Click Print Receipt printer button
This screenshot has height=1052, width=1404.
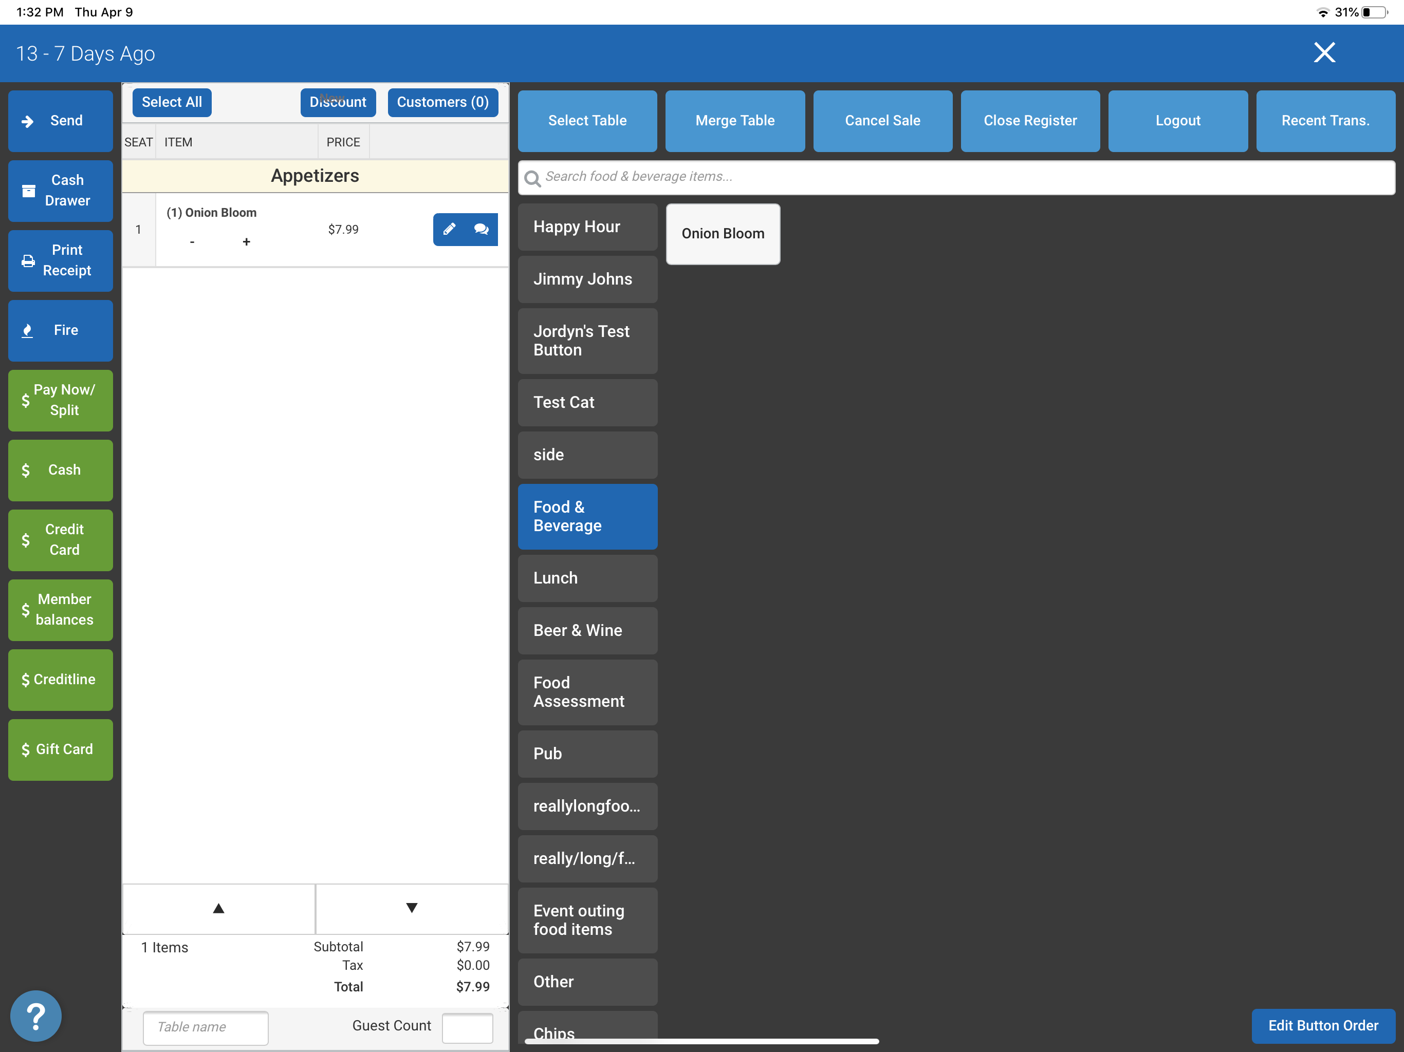pyautogui.click(x=60, y=260)
